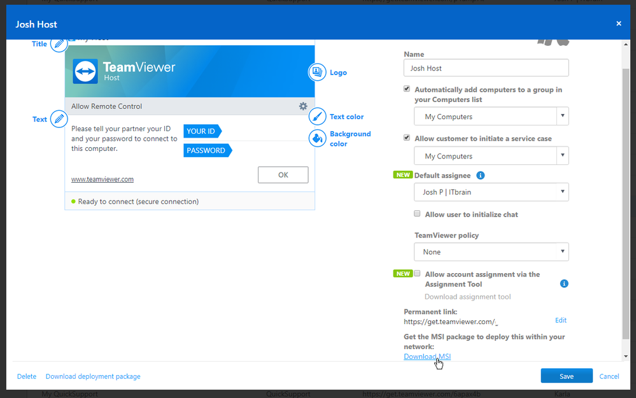Show info for Default assignee

[x=480, y=175]
